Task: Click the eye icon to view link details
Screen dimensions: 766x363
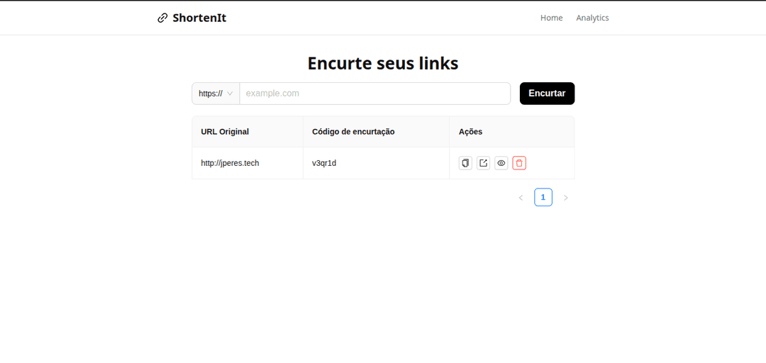Action: coord(501,163)
